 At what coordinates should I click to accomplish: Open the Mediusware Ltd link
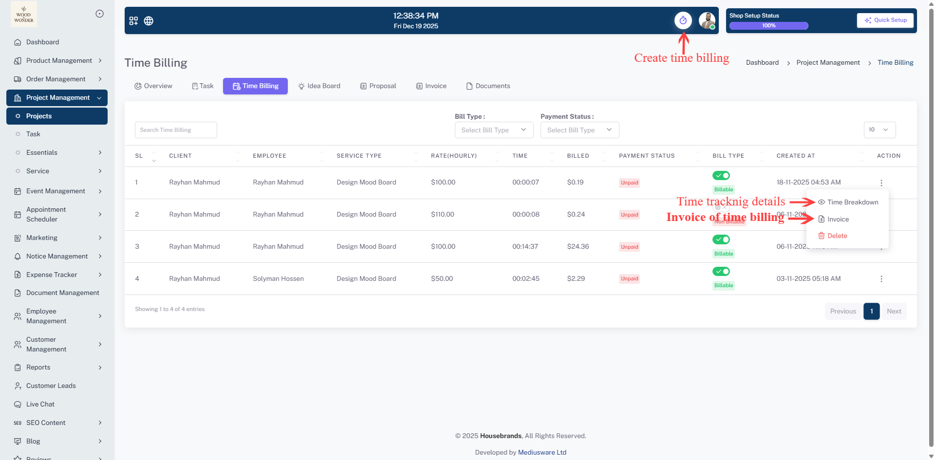click(x=542, y=452)
